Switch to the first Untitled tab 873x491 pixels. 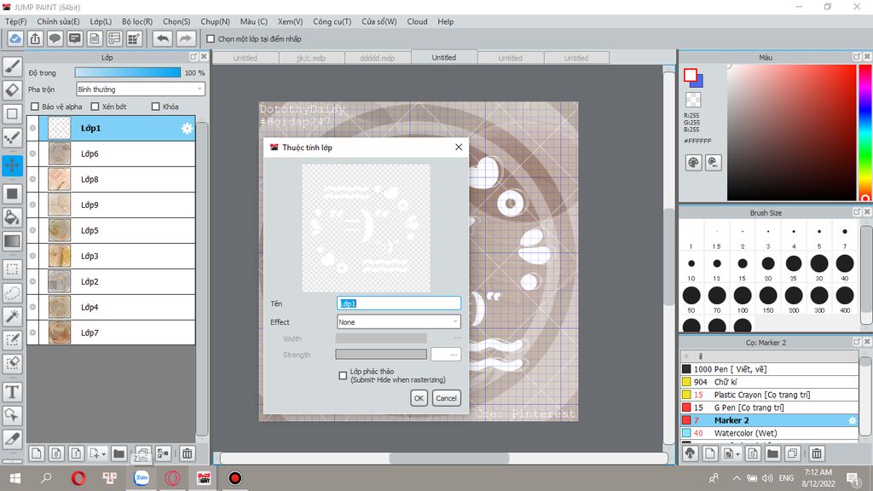click(x=245, y=58)
